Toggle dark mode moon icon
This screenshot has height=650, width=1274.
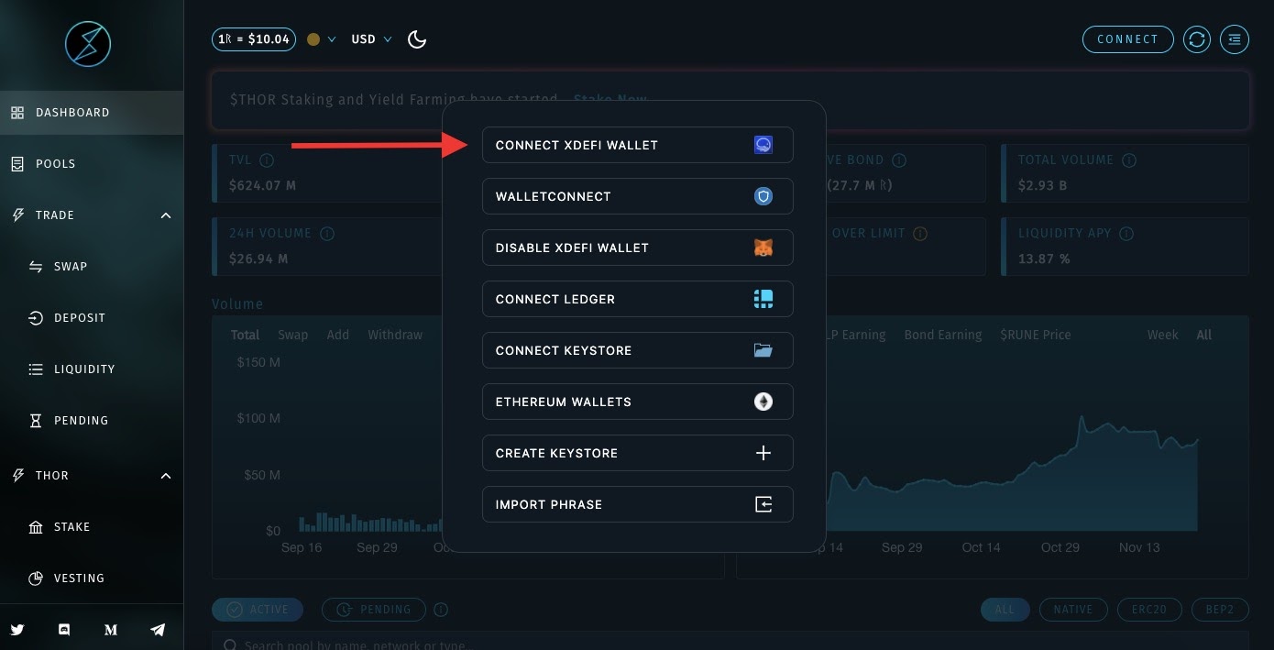click(417, 39)
